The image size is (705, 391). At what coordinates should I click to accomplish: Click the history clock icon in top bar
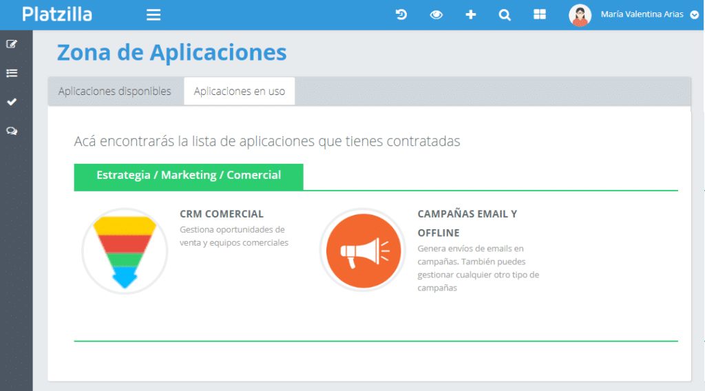click(401, 14)
